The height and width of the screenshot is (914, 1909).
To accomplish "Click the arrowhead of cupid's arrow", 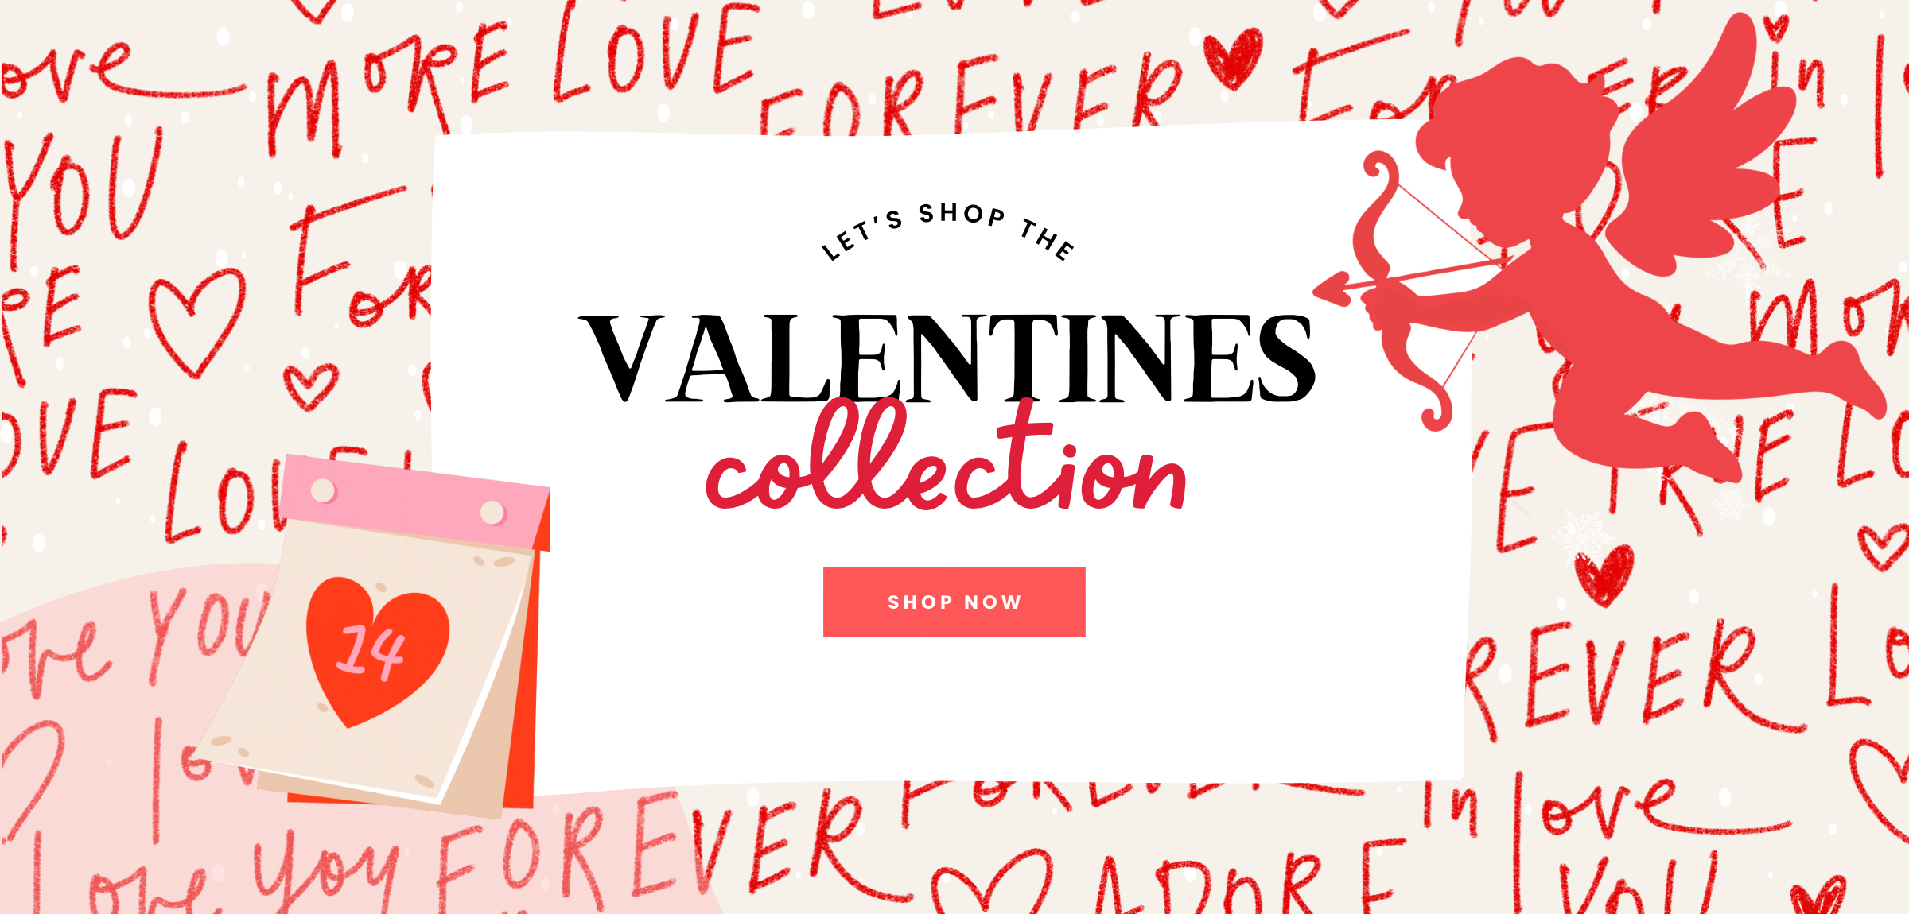I will 1332,289.
